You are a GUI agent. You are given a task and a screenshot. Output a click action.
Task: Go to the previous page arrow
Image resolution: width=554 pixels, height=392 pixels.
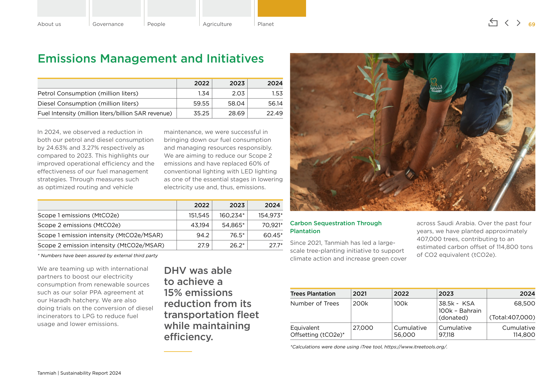pyautogui.click(x=507, y=23)
